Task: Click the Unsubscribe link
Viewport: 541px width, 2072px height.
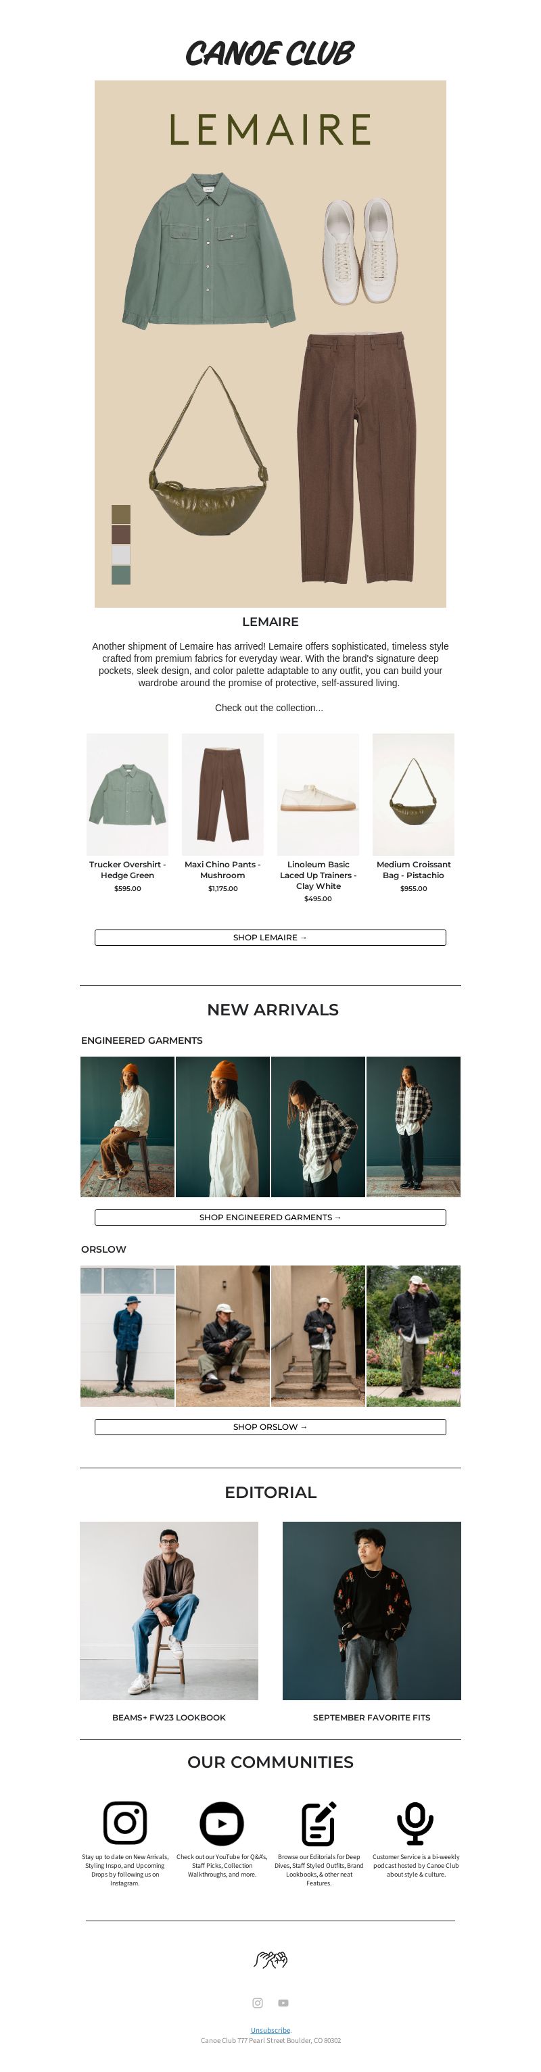Action: pyautogui.click(x=270, y=2030)
